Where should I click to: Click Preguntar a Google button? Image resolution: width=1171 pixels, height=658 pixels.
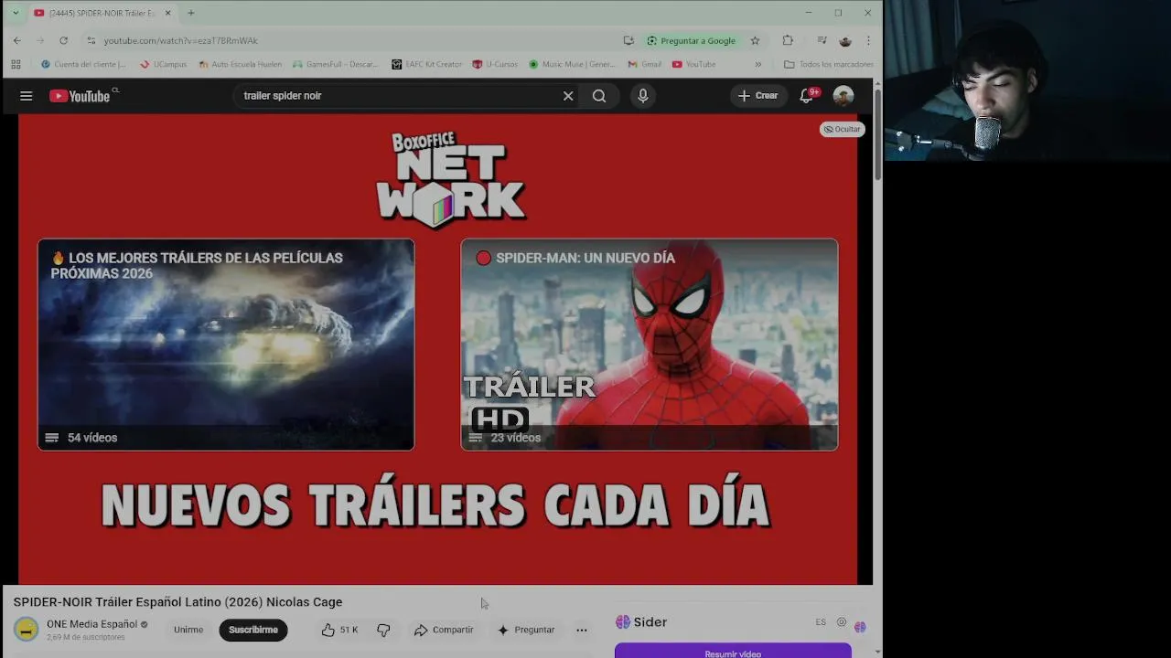691,40
